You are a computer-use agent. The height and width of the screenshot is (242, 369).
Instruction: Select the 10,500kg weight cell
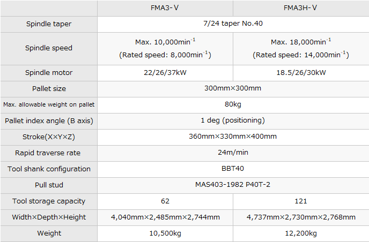pyautogui.click(x=165, y=233)
